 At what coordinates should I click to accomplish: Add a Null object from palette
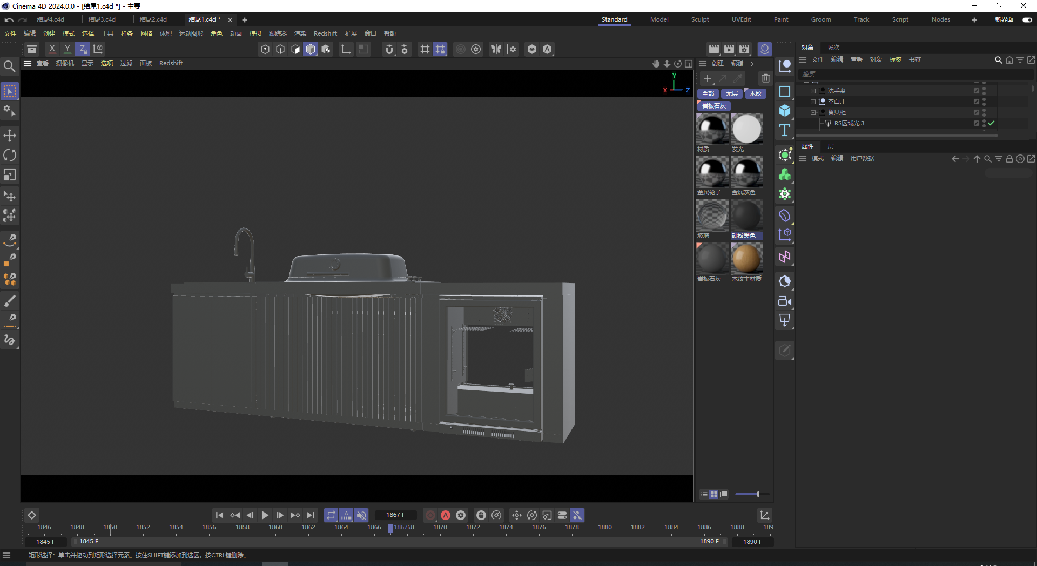785,66
